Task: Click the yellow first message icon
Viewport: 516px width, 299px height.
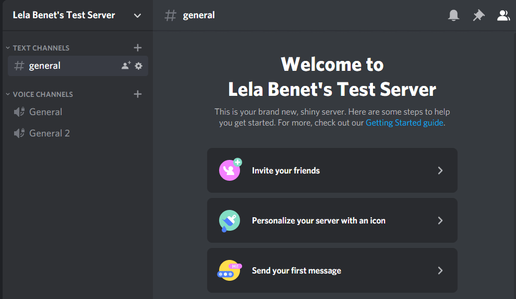Action: tap(229, 270)
